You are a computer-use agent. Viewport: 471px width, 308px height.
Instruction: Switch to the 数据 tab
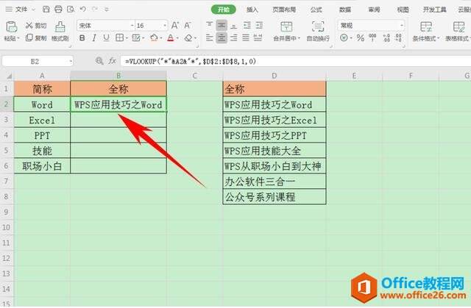pos(345,10)
